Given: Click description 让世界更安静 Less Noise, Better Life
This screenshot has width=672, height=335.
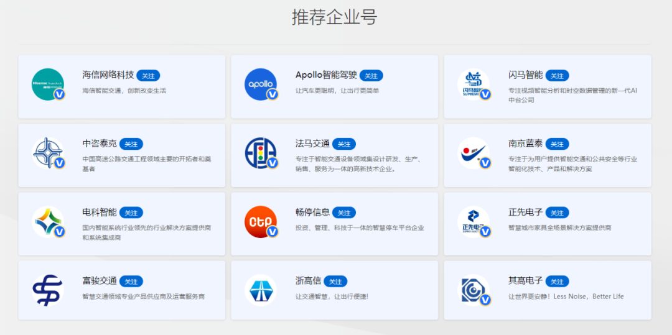Looking at the screenshot, I should coord(566,296).
